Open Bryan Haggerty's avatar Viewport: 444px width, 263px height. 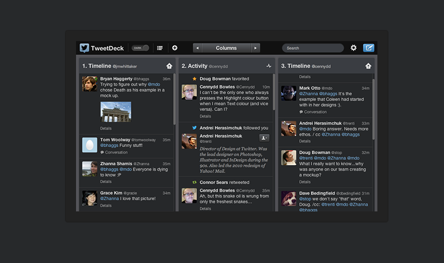[90, 84]
